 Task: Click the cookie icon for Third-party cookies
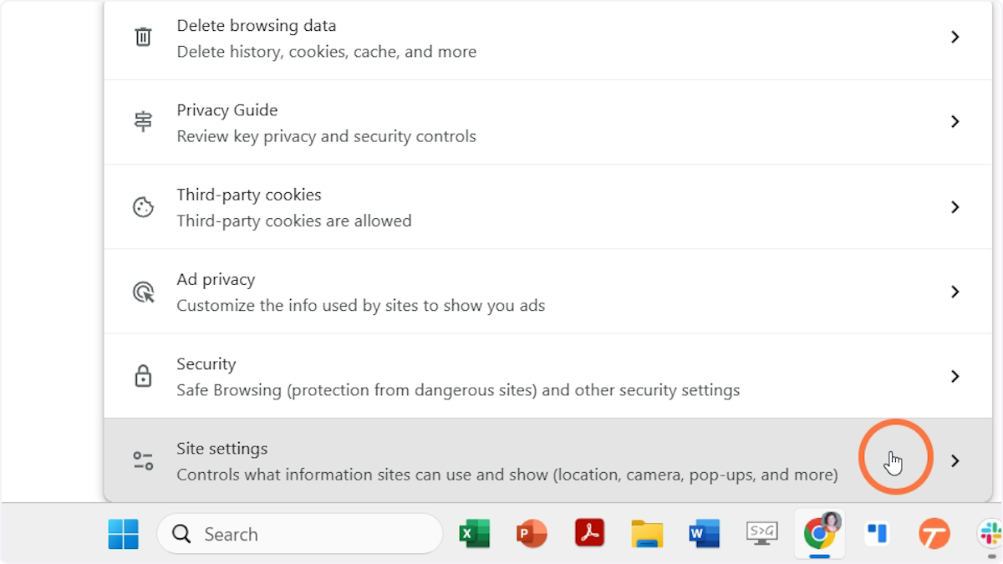[x=144, y=207]
